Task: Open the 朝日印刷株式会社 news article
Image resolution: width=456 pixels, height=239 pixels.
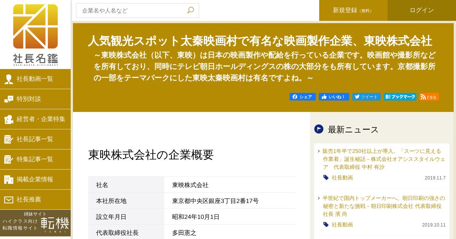Action: (x=384, y=206)
